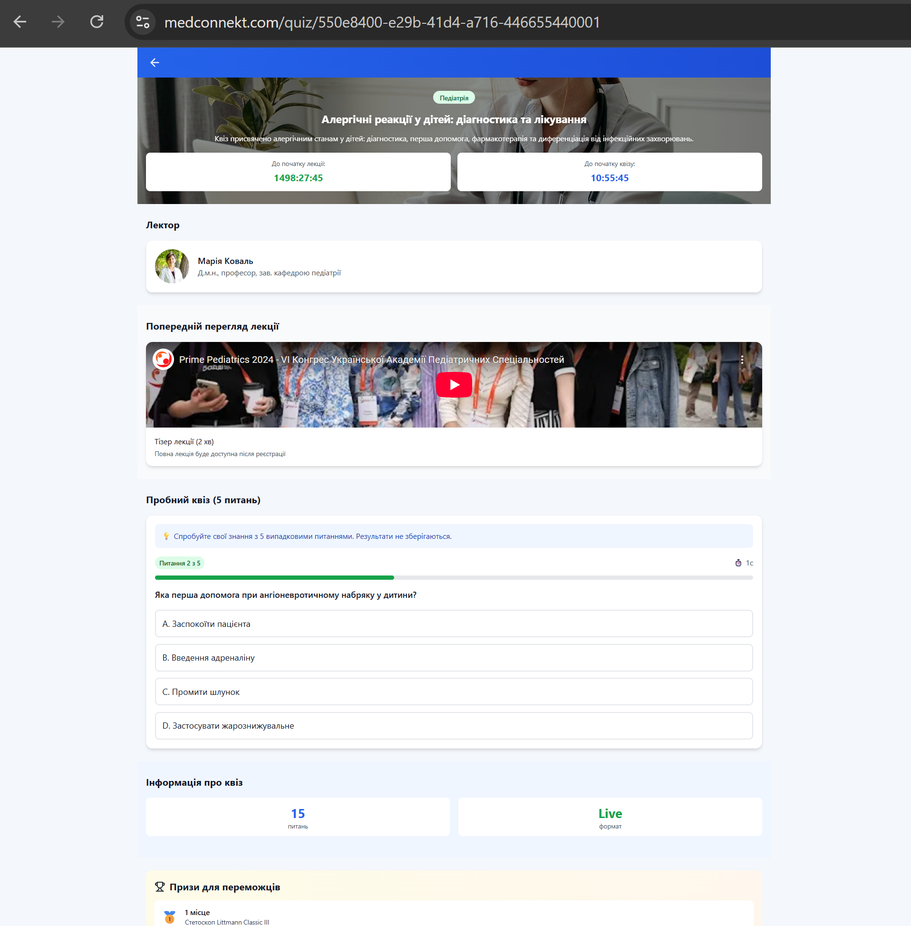Play the lecture teaser video

453,384
